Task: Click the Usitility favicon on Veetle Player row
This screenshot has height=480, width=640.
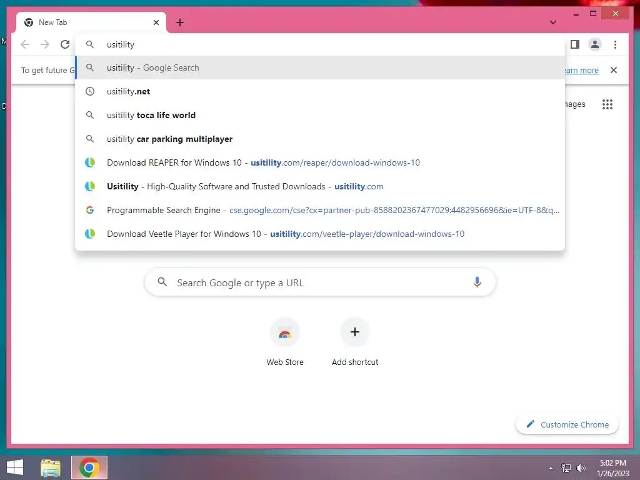Action: (90, 234)
